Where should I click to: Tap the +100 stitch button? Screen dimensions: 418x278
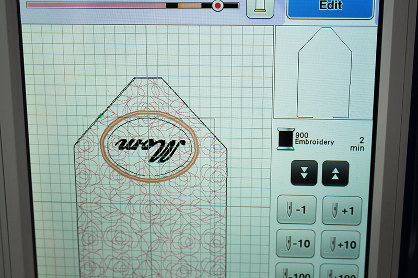(340, 271)
